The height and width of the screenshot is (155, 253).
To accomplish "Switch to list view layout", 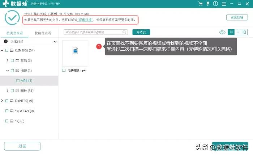I will pos(238,32).
